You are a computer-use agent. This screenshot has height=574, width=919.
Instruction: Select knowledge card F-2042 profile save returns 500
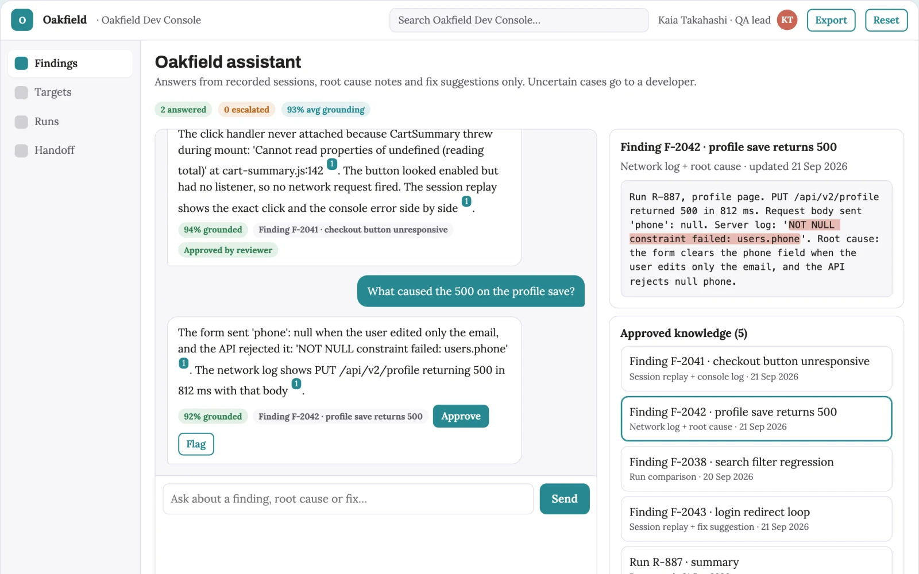[756, 419]
